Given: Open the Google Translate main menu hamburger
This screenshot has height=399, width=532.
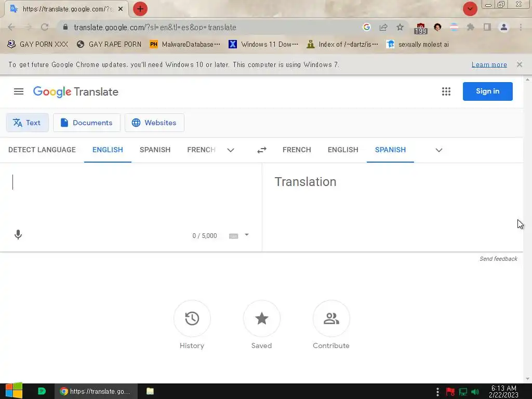Looking at the screenshot, I should [x=19, y=91].
